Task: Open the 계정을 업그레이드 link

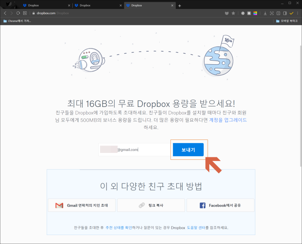Action: coord(228,120)
